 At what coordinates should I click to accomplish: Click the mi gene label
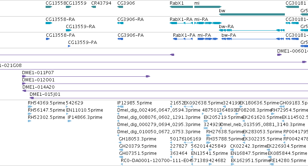197,3
